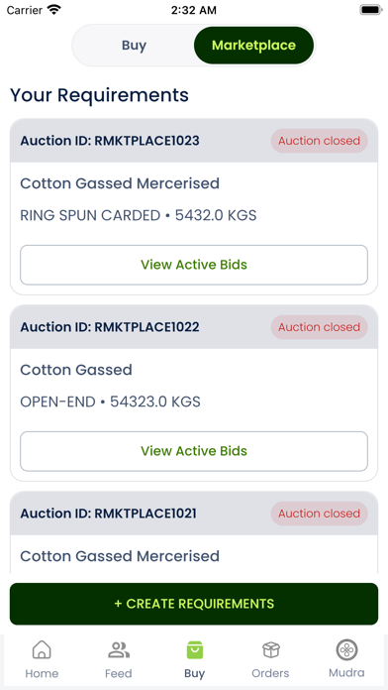Select the Marketplace segment
Viewport: 388px width, 690px height.
tap(254, 46)
